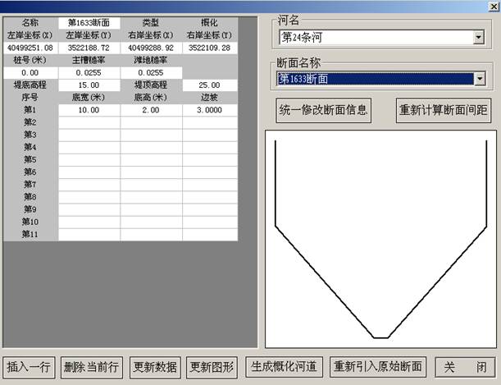The image size is (501, 385).
Task: Click the 删除当前行 button
Action: point(91,366)
